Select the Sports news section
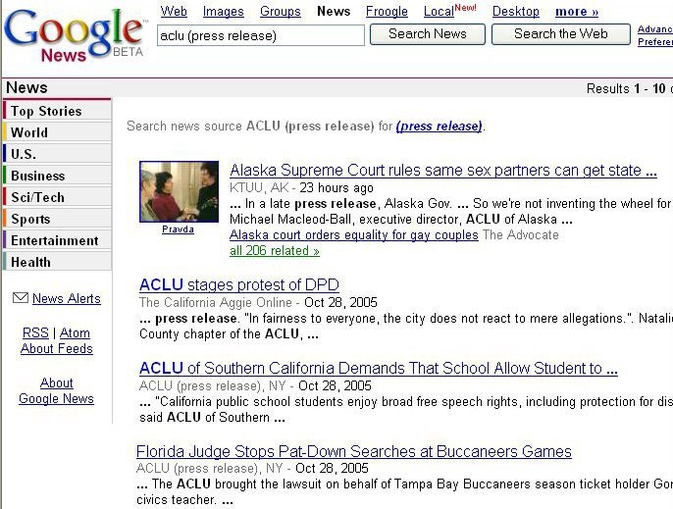673x509 pixels. (57, 219)
